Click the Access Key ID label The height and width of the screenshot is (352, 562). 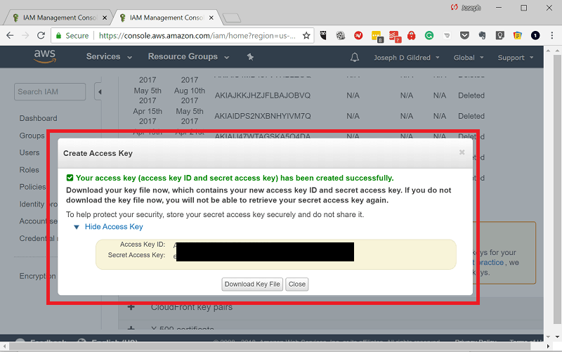coord(143,244)
